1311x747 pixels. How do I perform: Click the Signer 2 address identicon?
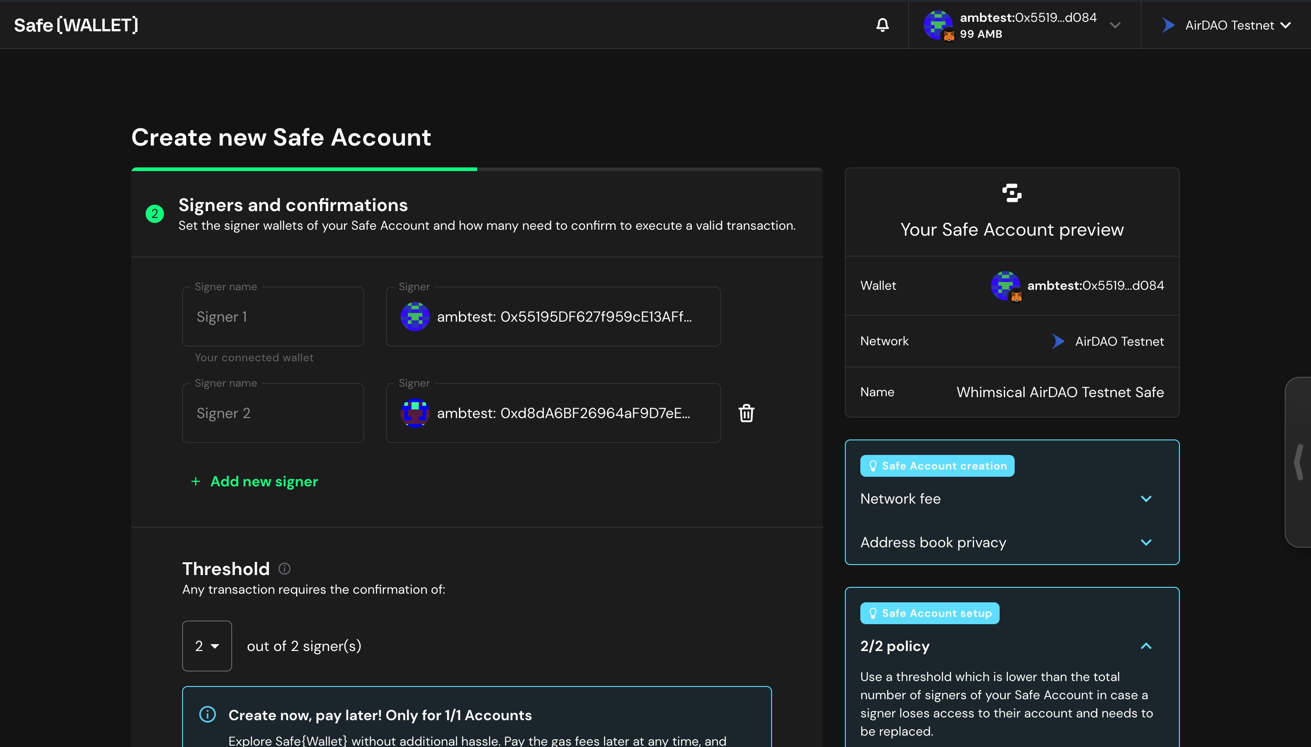click(415, 413)
